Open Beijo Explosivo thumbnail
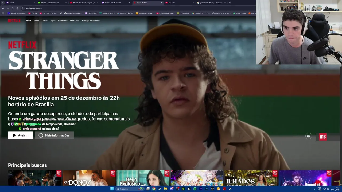Screen dimensions: 342x192 click(143, 178)
